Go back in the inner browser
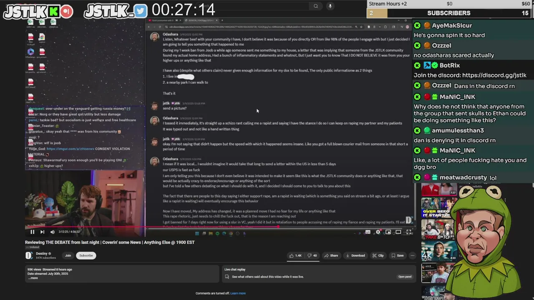The width and height of the screenshot is (534, 300). tap(150, 27)
